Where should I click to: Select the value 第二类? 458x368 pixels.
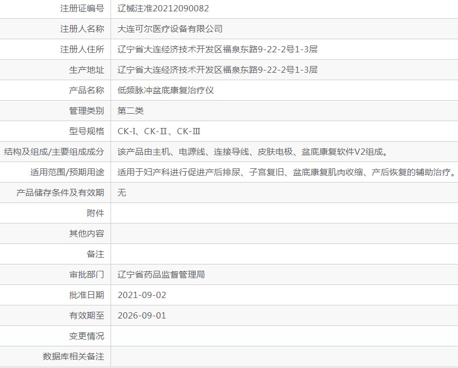click(130, 111)
